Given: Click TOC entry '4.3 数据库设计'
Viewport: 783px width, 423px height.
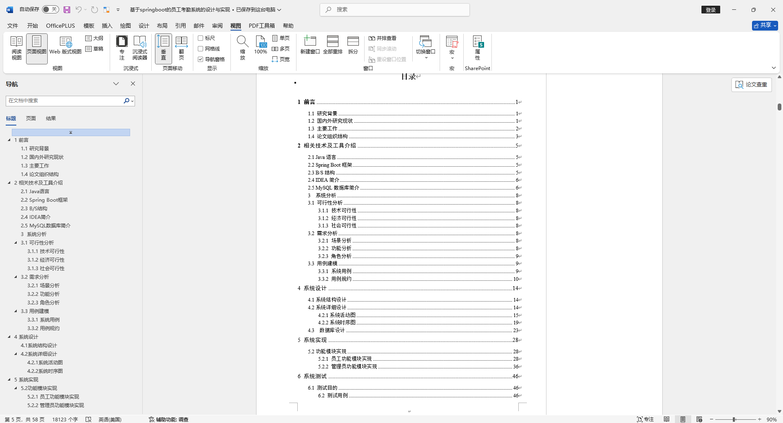Looking at the screenshot, I should (413, 330).
